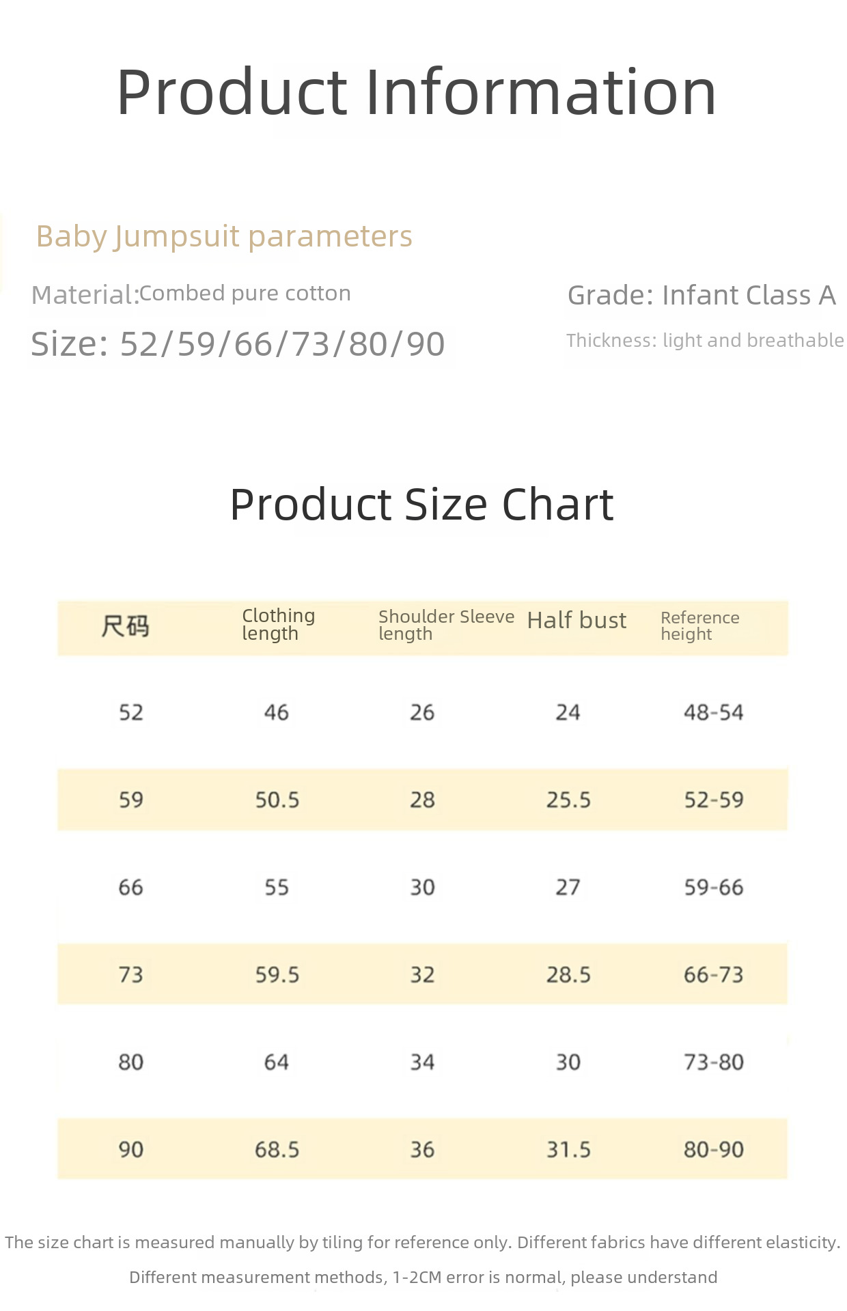Click the 尺码 column header
847x1311 pixels.
click(x=125, y=625)
